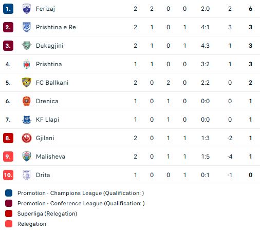
Task: Click the Drenica club badge
Action: click(x=27, y=101)
